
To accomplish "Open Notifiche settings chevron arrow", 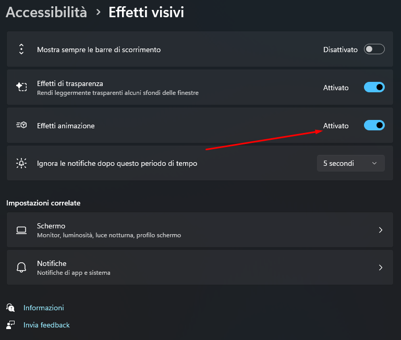I will (381, 268).
